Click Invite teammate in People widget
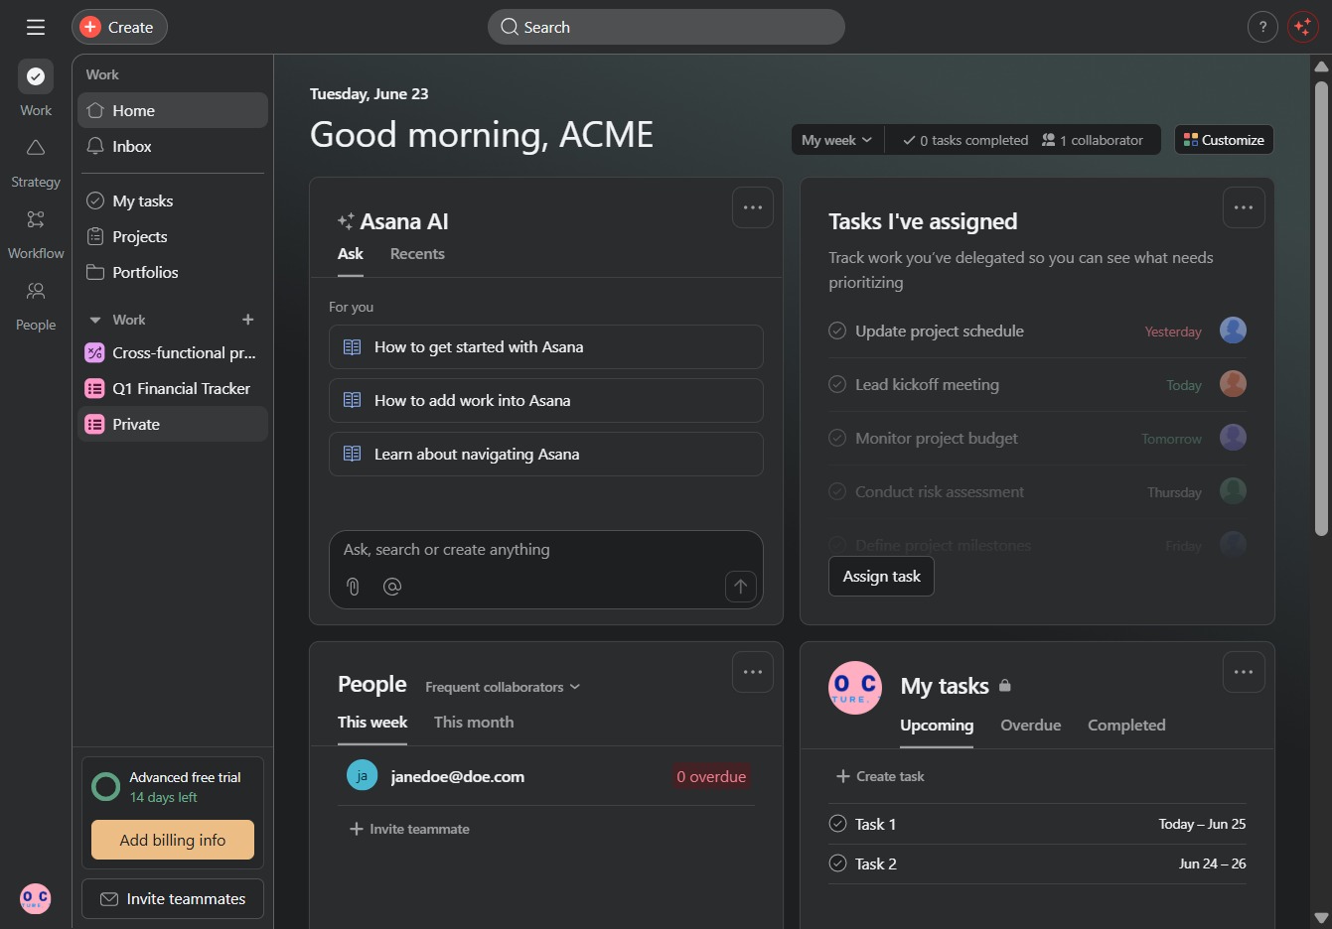The width and height of the screenshot is (1332, 929). pos(409,829)
